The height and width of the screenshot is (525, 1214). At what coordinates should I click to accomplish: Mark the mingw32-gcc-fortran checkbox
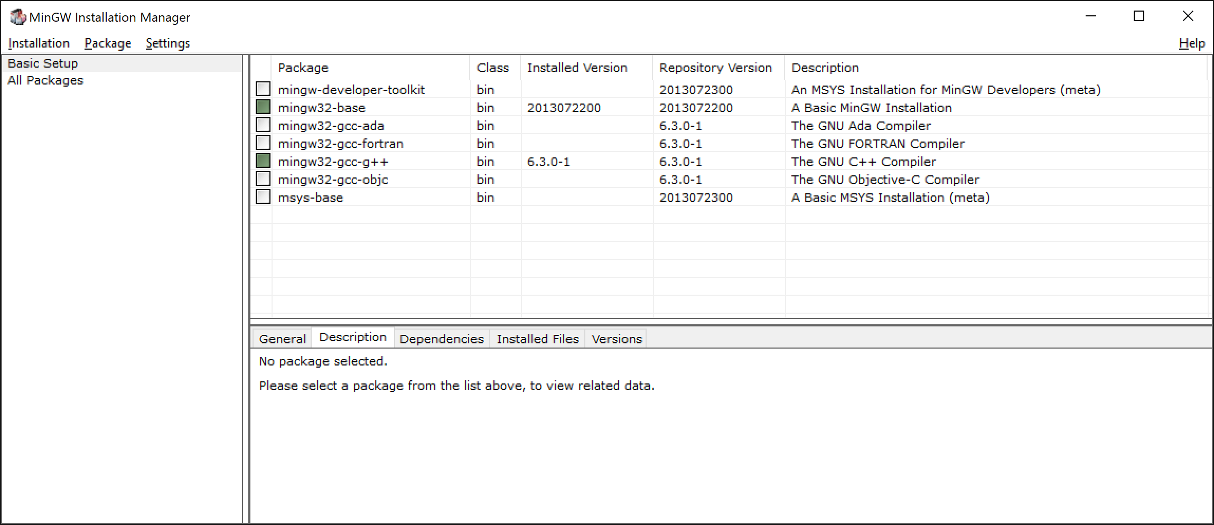pos(263,143)
